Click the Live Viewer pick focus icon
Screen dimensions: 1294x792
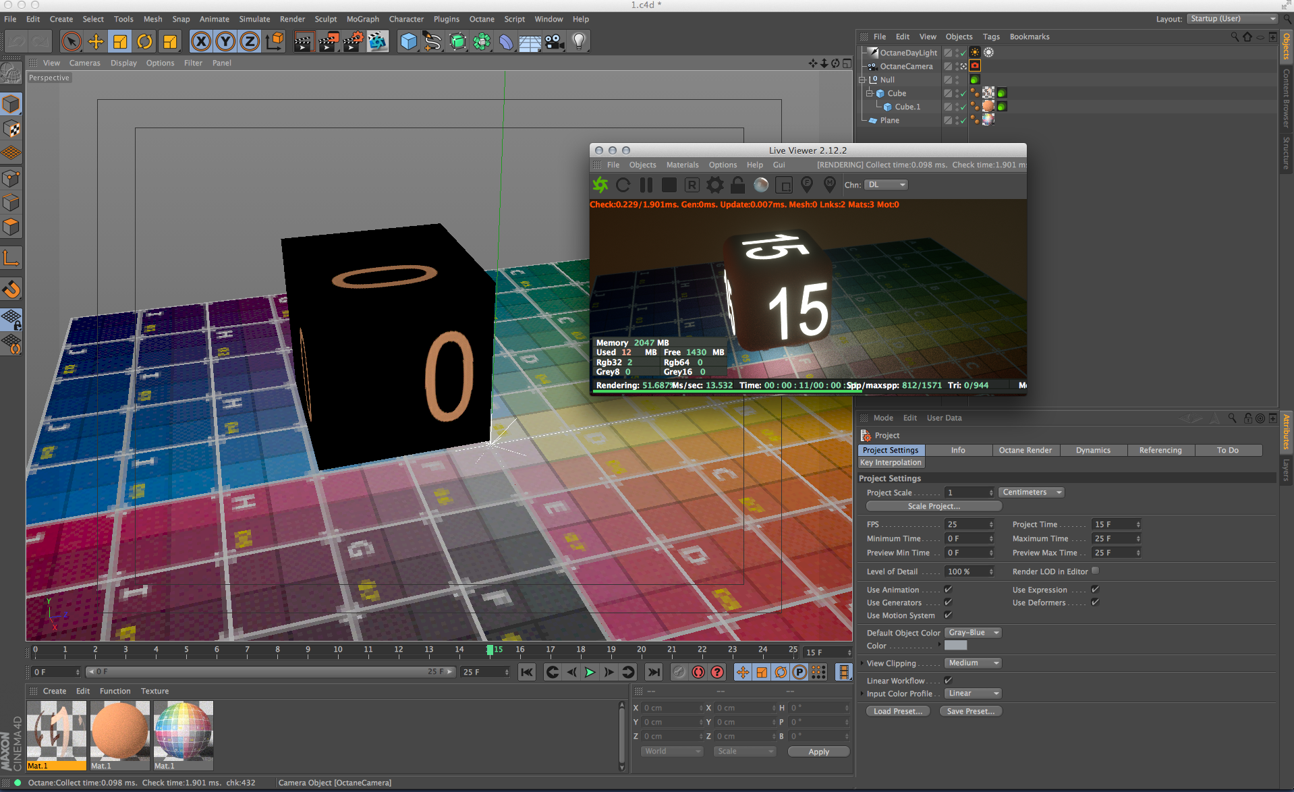pyautogui.click(x=806, y=185)
